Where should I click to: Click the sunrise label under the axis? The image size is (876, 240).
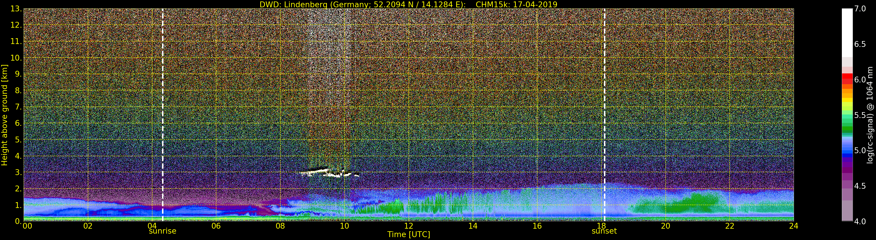[x=163, y=231]
